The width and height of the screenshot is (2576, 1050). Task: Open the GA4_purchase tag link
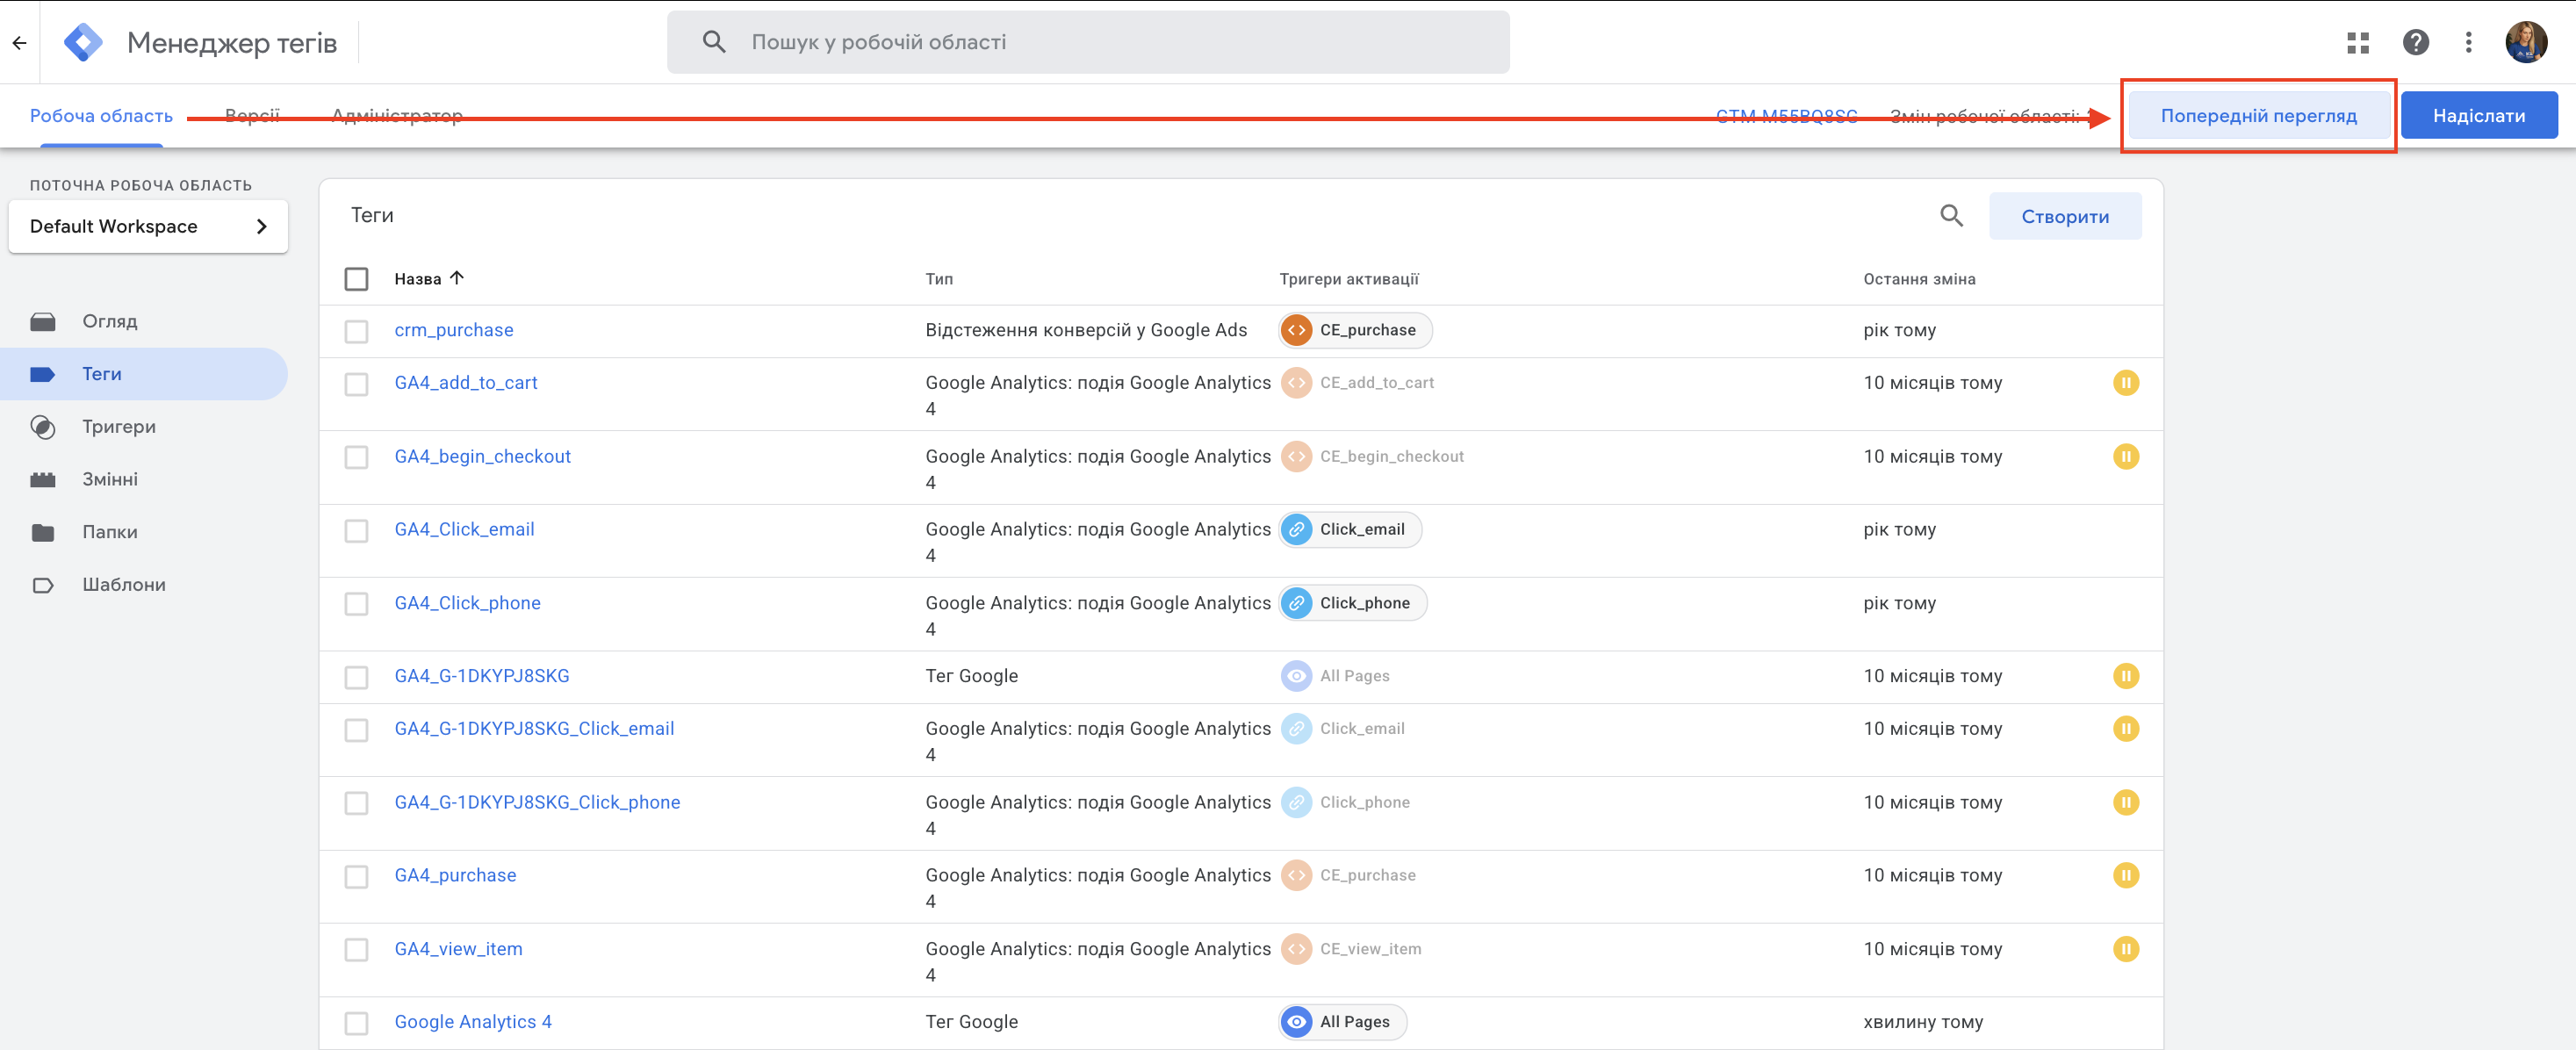click(455, 875)
